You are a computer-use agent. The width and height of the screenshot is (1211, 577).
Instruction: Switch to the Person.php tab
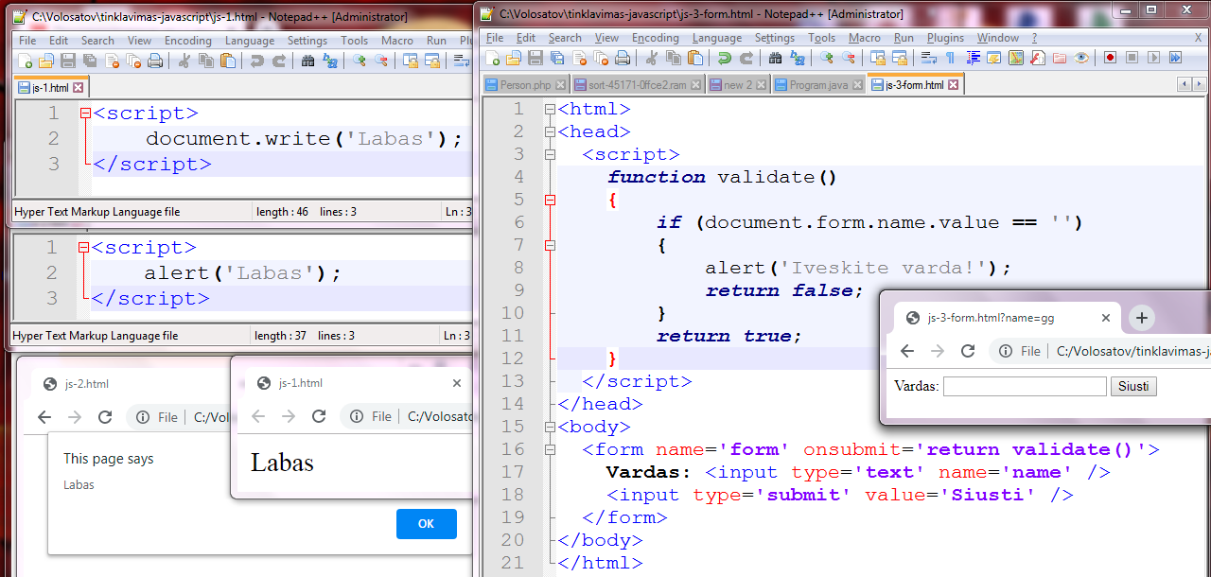click(525, 85)
